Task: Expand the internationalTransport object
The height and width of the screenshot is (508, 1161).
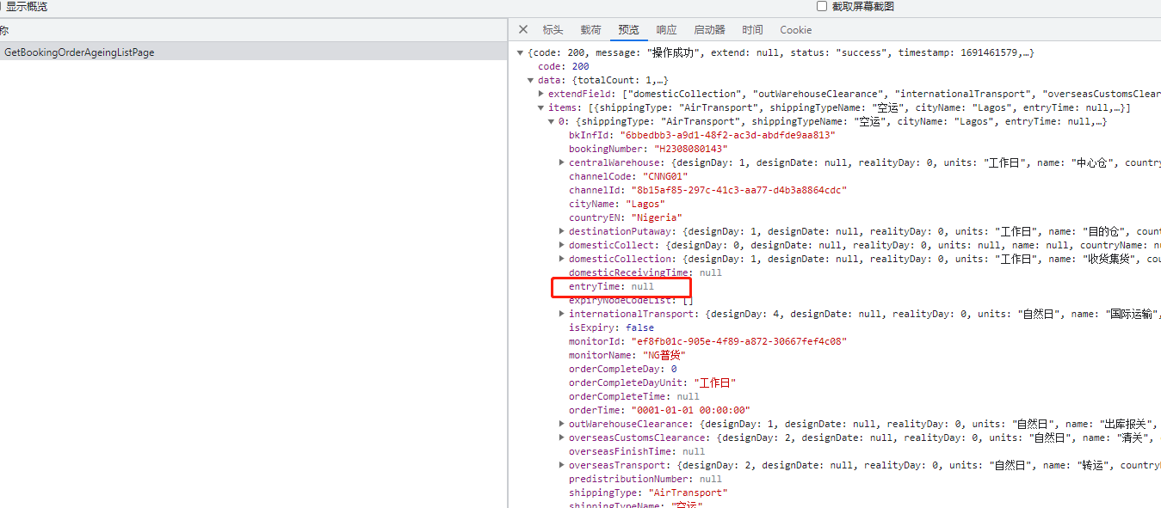Action: [562, 314]
